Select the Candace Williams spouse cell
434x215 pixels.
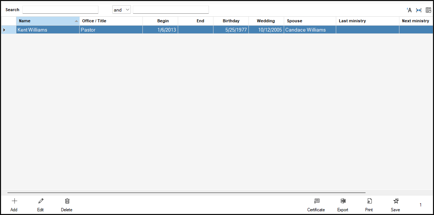(x=309, y=30)
